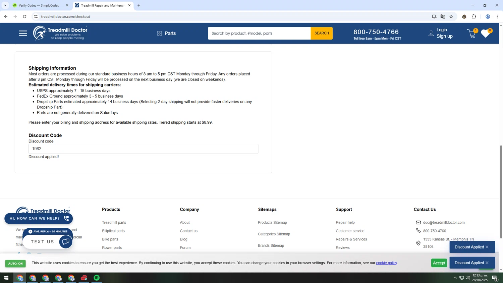Open the Hi, how can we help chat

click(x=39, y=219)
